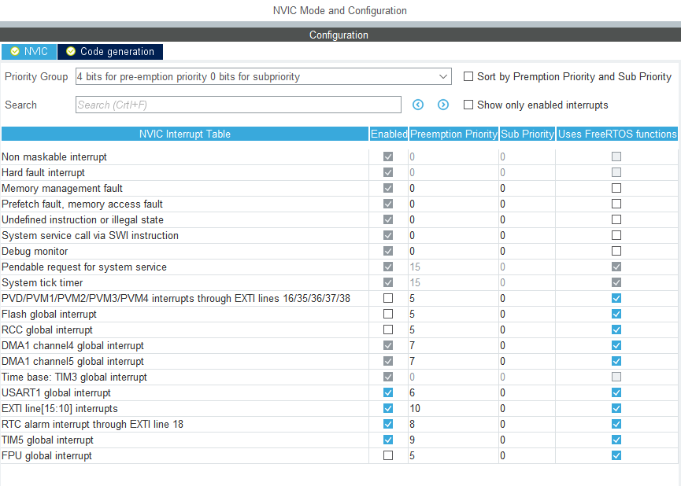Select RCC global interrupt preemption priority 5
681x486 pixels.
[453, 330]
